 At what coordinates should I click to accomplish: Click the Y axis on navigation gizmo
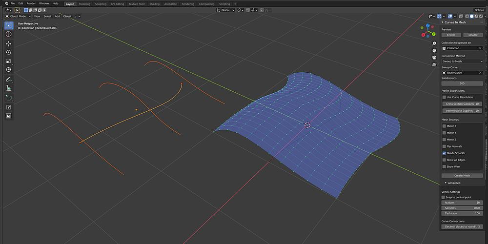(433, 33)
